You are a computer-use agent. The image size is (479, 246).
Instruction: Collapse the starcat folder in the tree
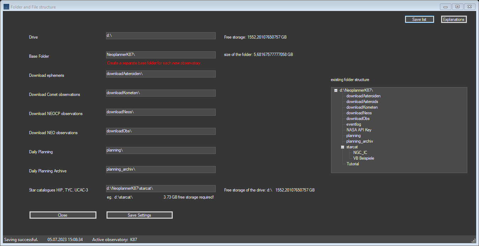tap(343, 147)
